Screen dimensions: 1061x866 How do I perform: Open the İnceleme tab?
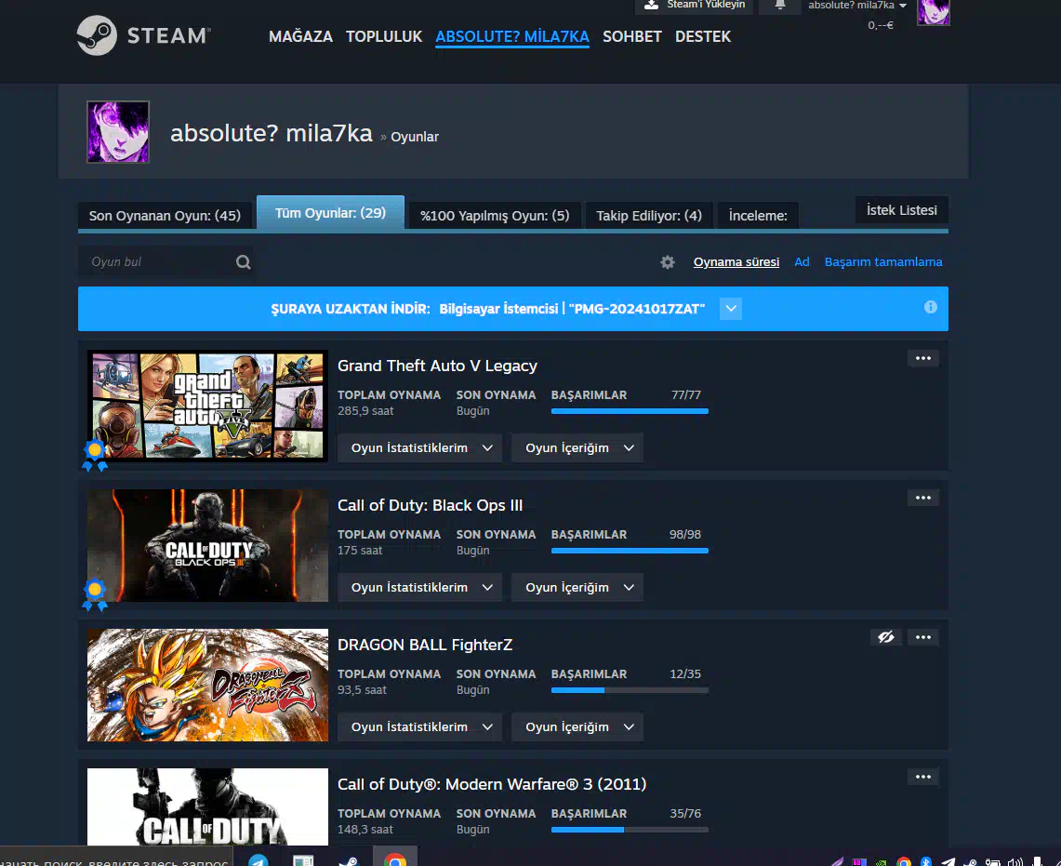click(x=758, y=215)
